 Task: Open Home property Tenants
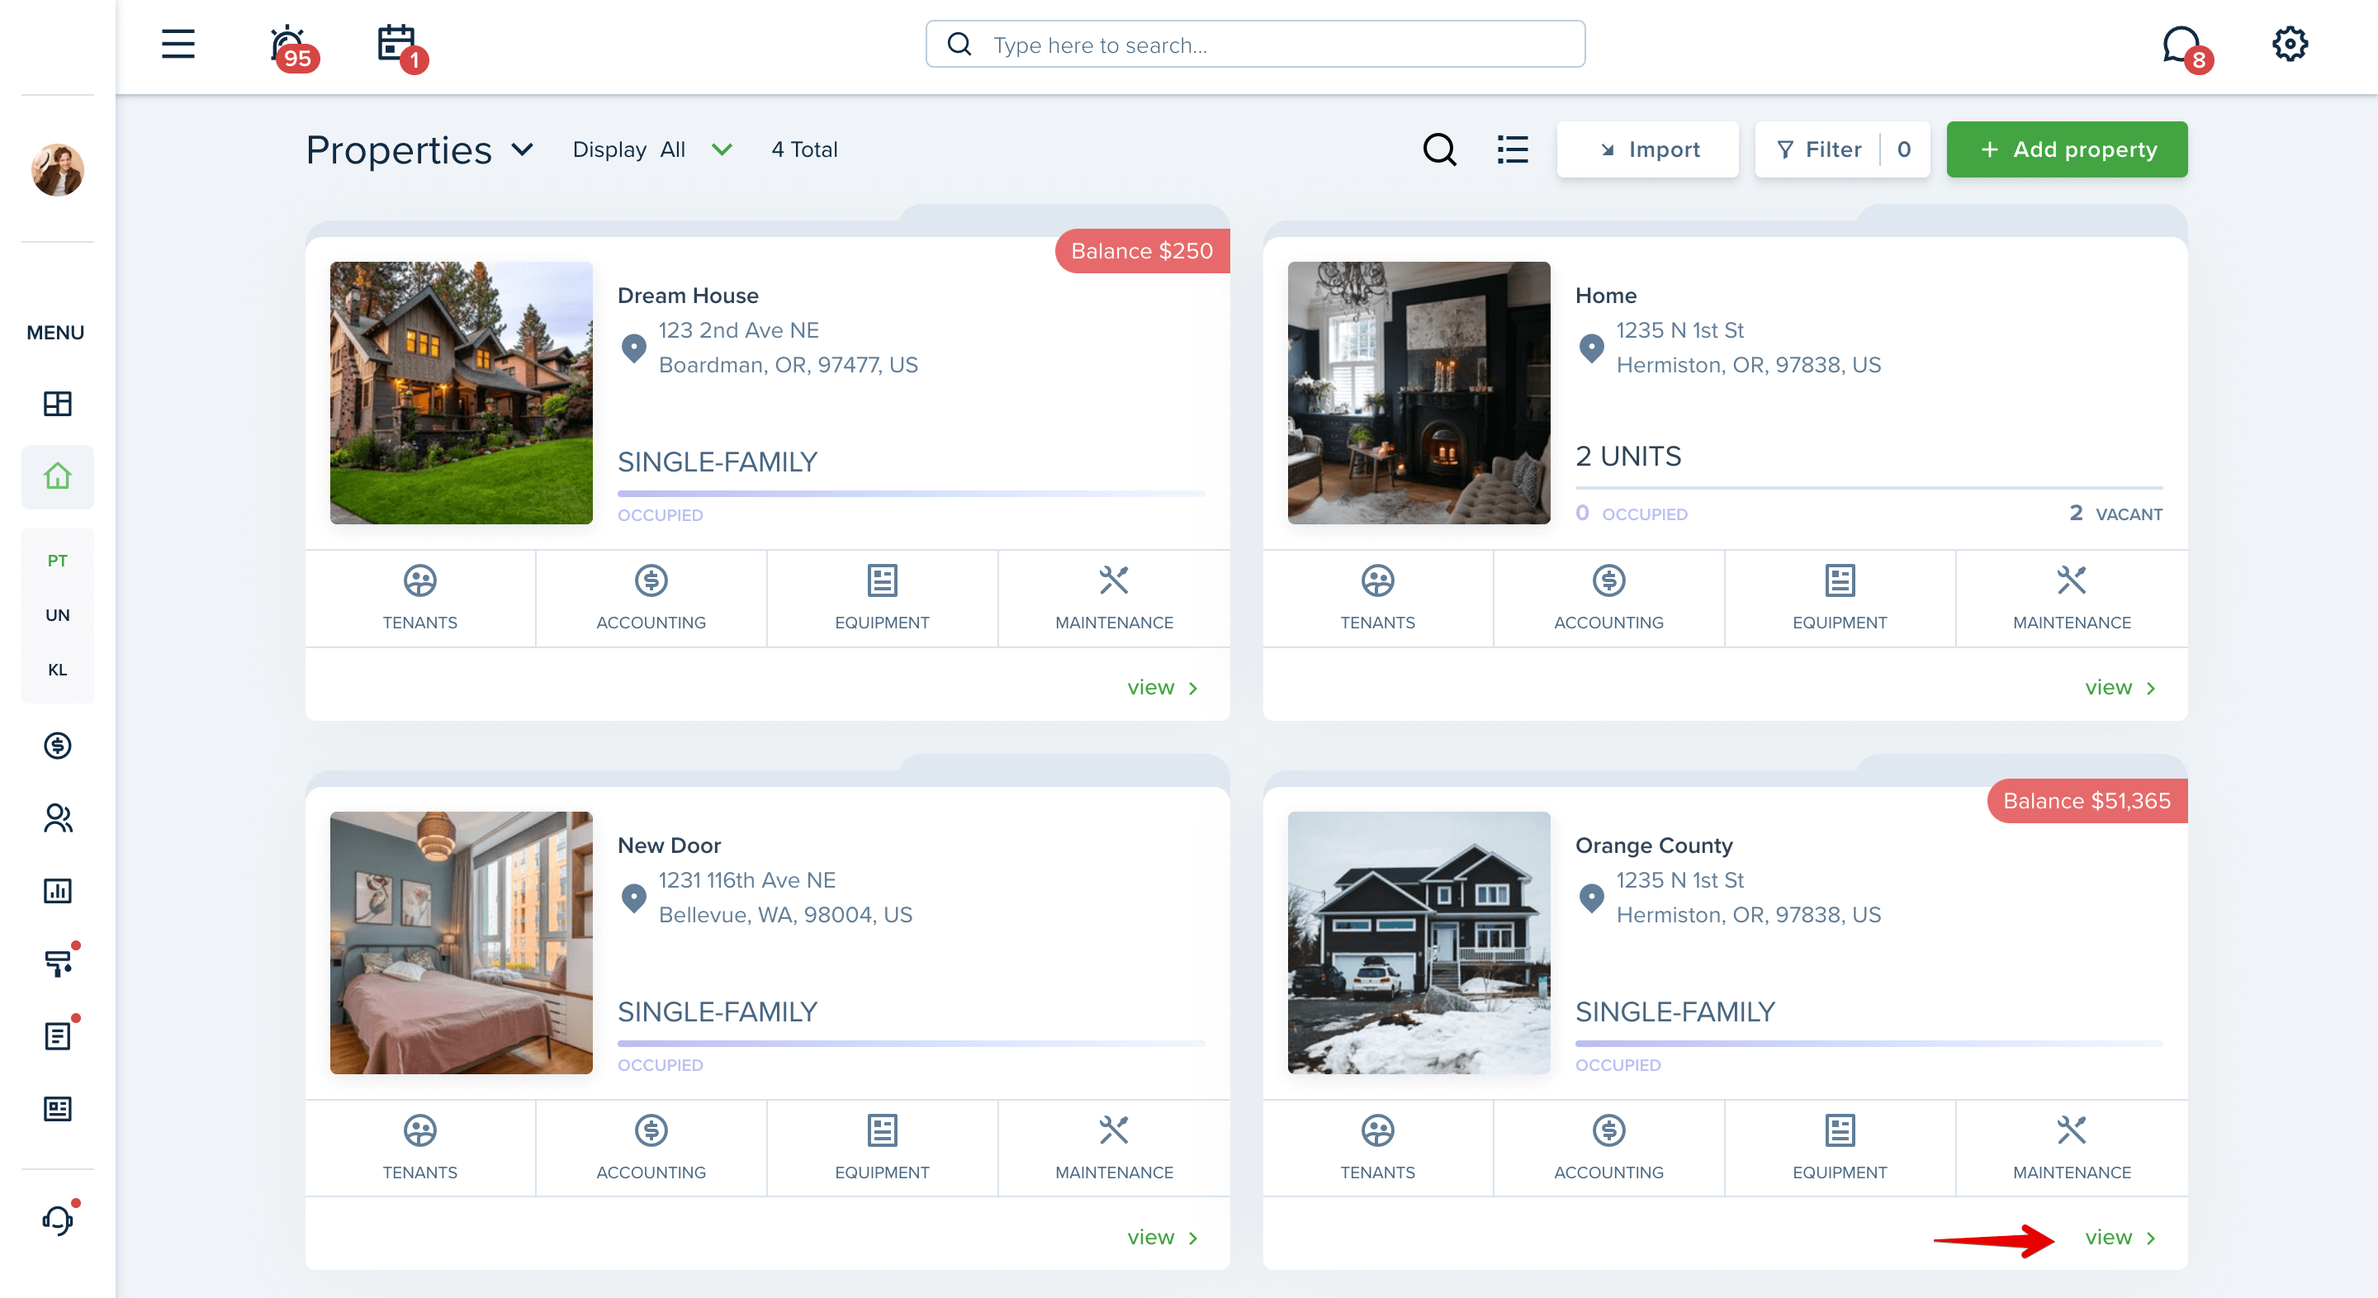pyautogui.click(x=1377, y=599)
